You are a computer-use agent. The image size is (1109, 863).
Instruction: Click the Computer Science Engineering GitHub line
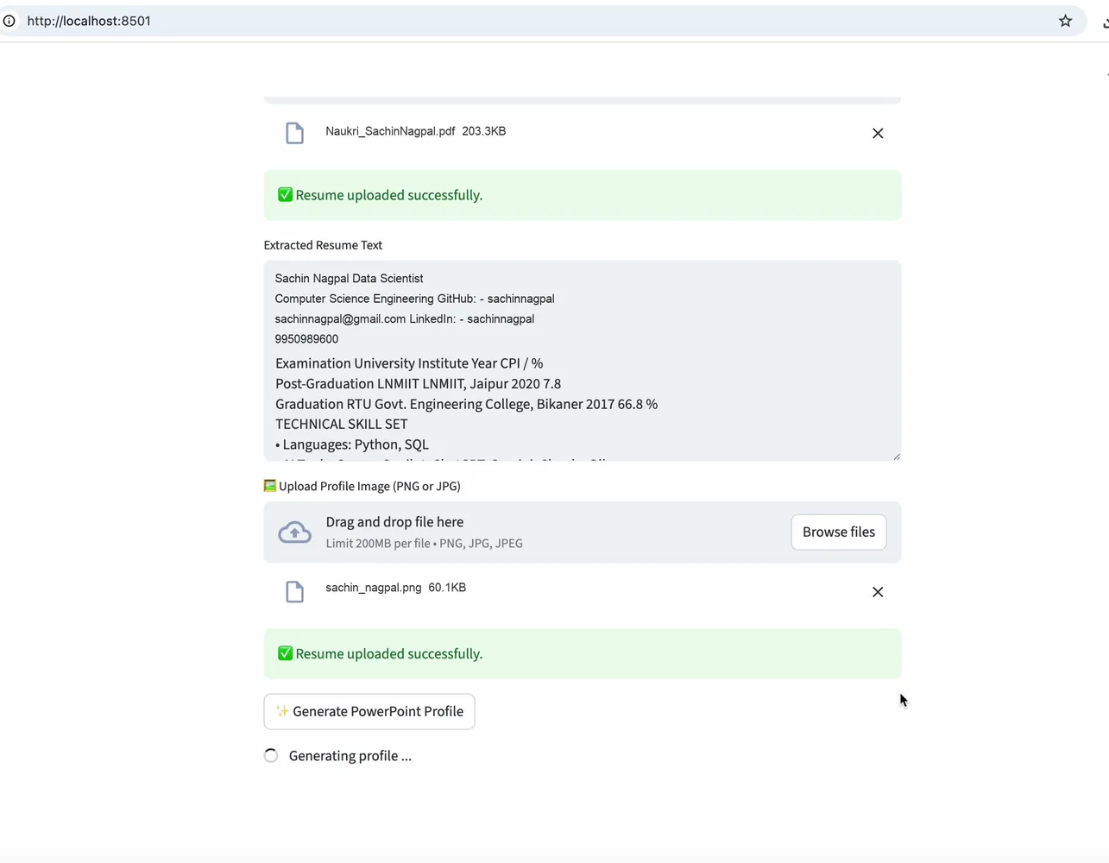[414, 299]
